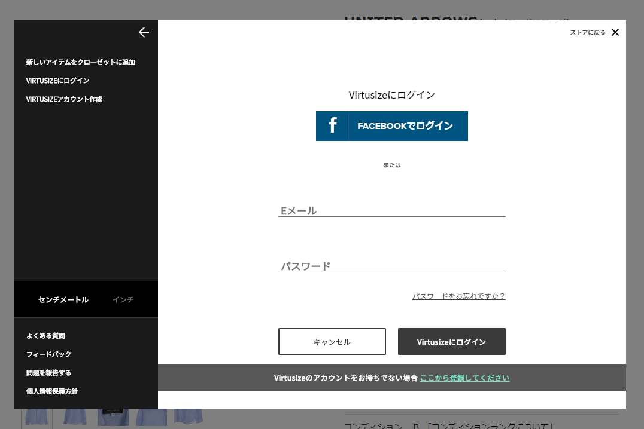The height and width of the screenshot is (429, 644).
Task: Open 個人情報保護方針 in sidebar footer
Action: tap(51, 391)
